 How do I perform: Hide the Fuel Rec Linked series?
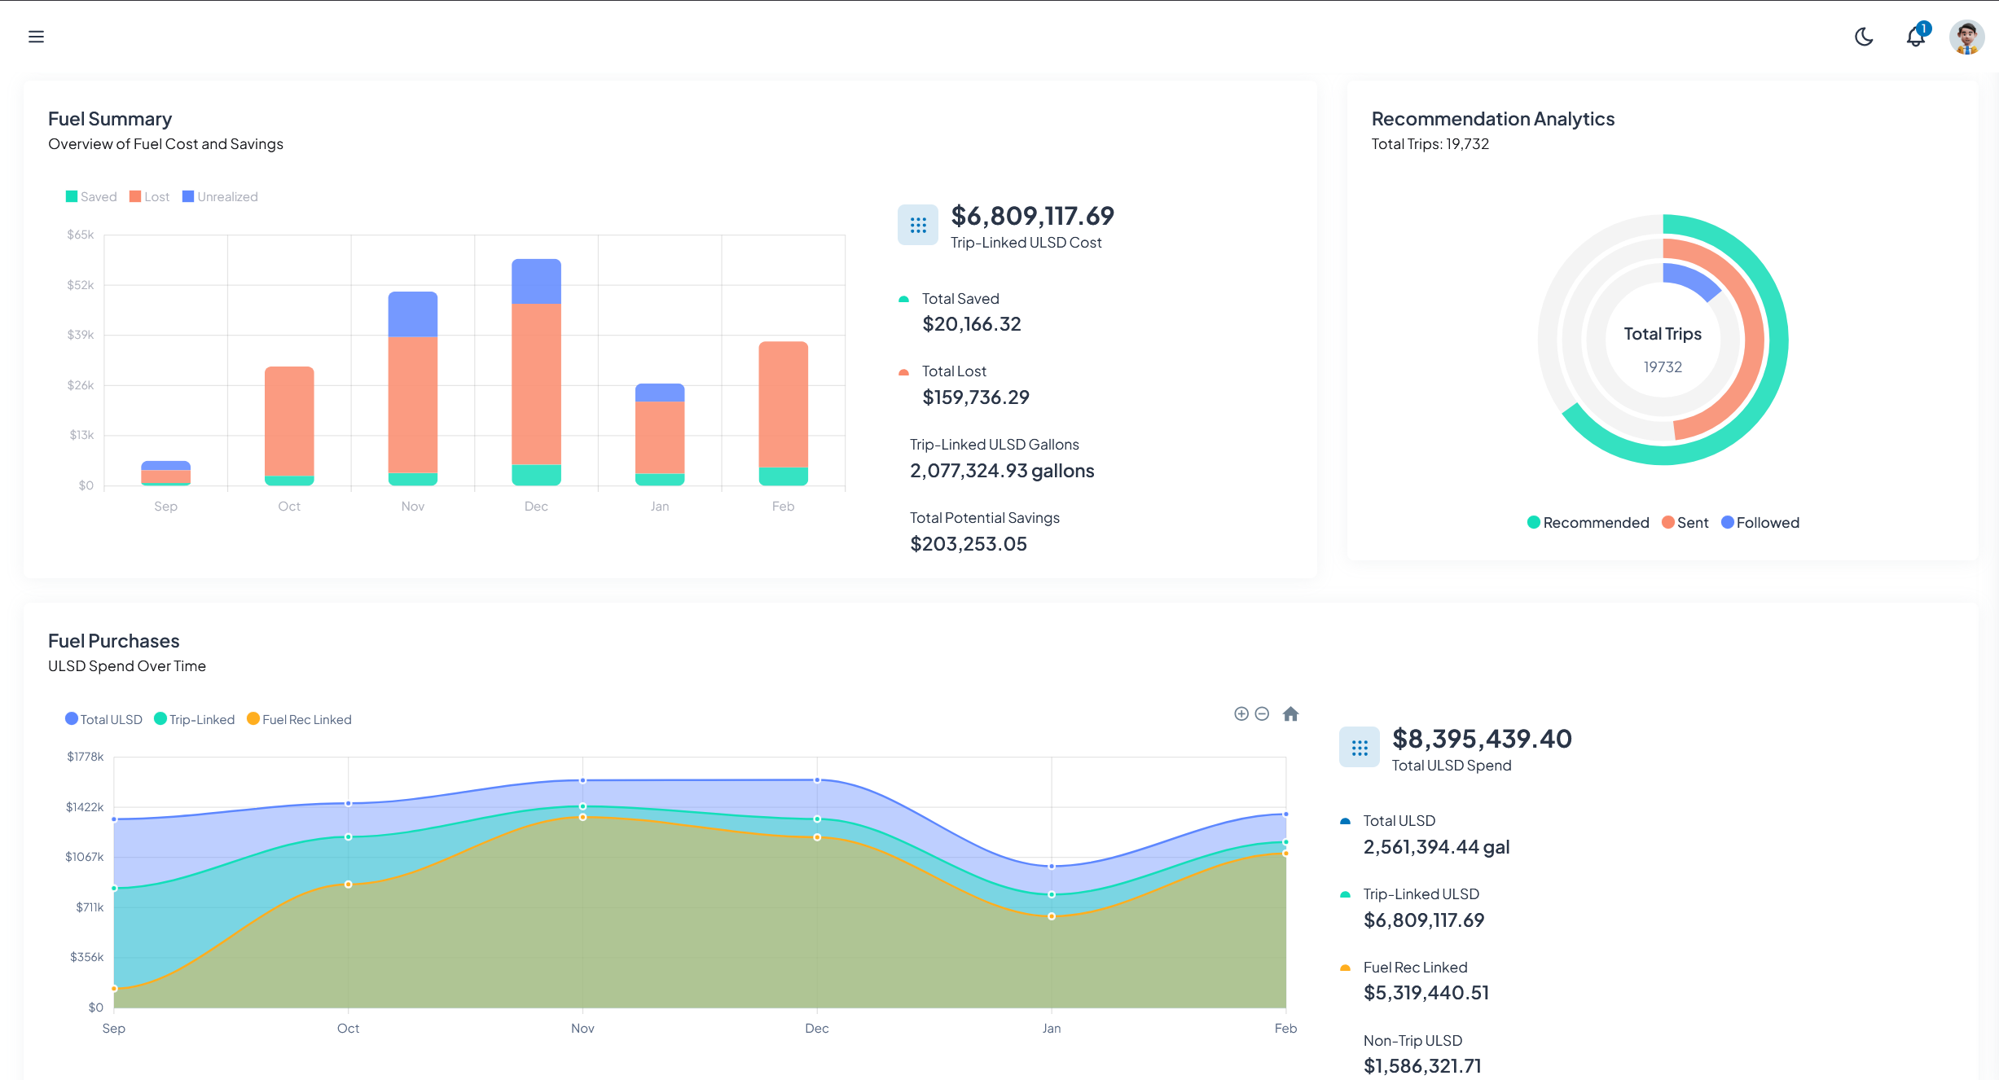(299, 720)
